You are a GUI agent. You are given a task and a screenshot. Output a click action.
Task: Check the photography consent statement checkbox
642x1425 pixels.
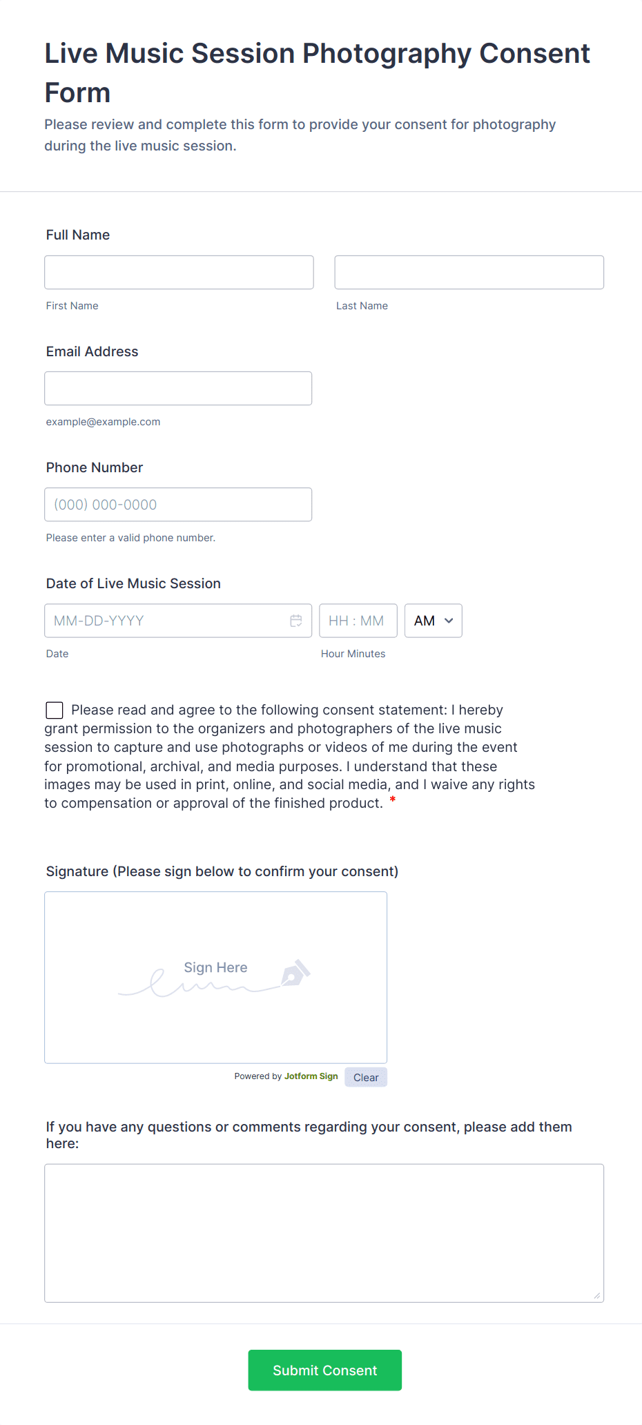54,710
